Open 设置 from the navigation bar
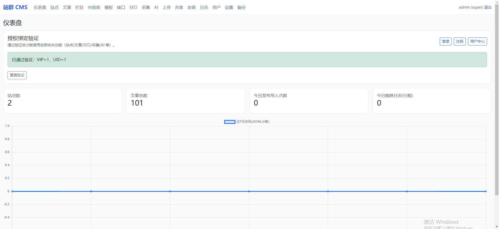This screenshot has width=499, height=229. tap(229, 8)
